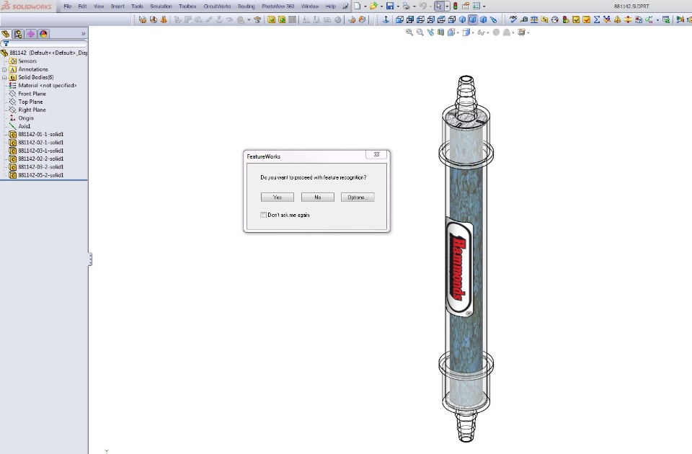Open the PhotoView 360 menu
This screenshot has width=692, height=454.
pos(278,6)
